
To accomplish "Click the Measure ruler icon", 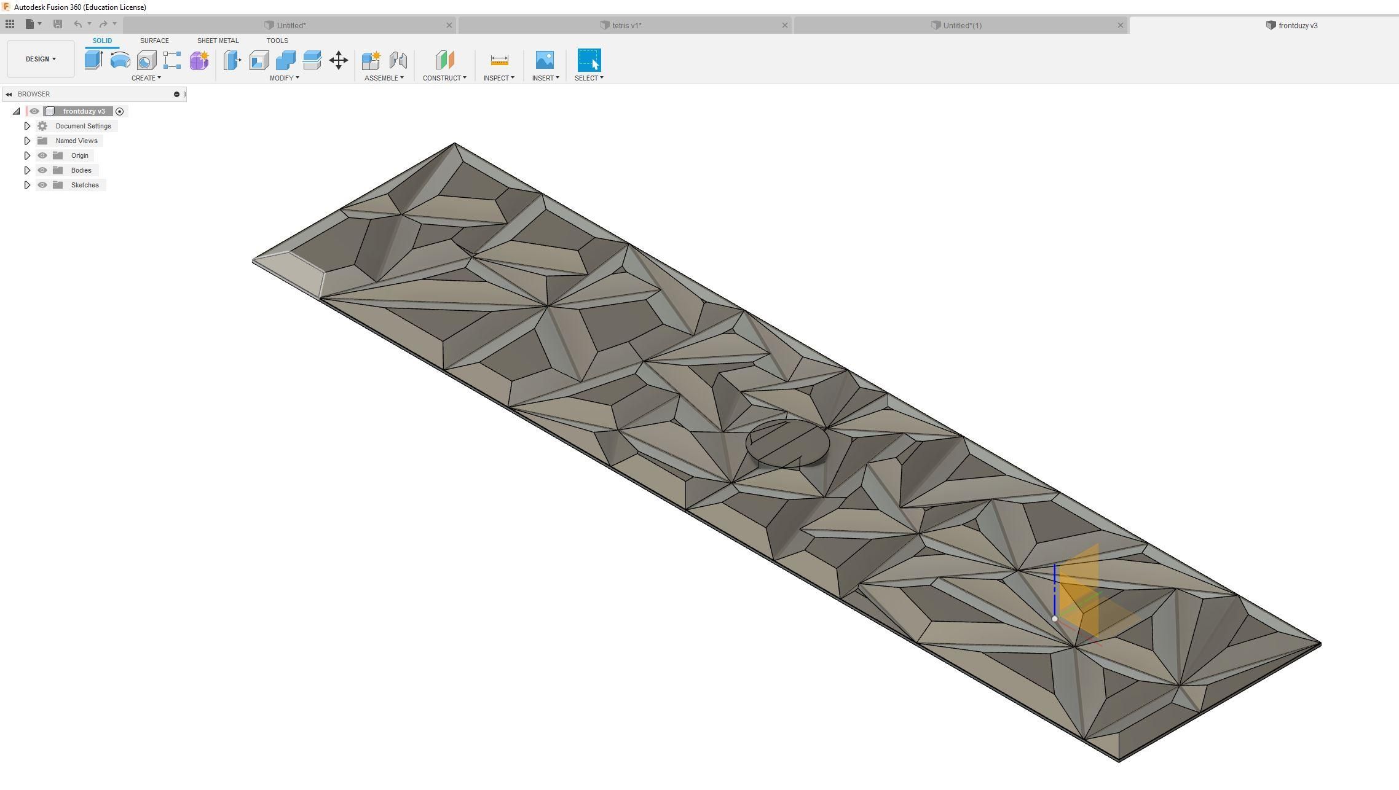I will click(x=499, y=60).
